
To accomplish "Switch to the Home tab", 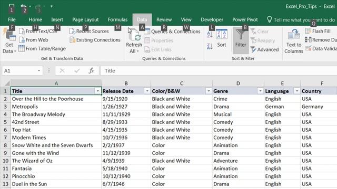I will coord(35,20).
